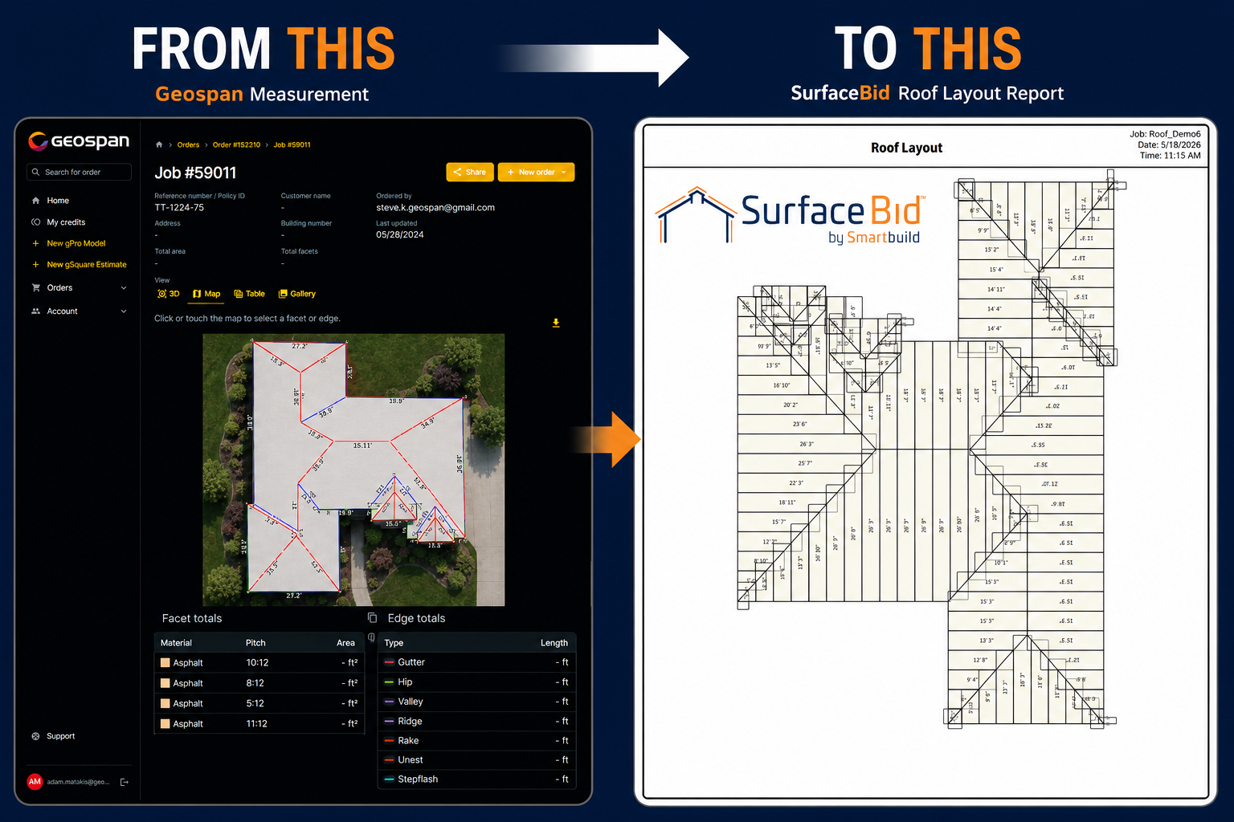Select the "Ridge" edge type text

(410, 721)
